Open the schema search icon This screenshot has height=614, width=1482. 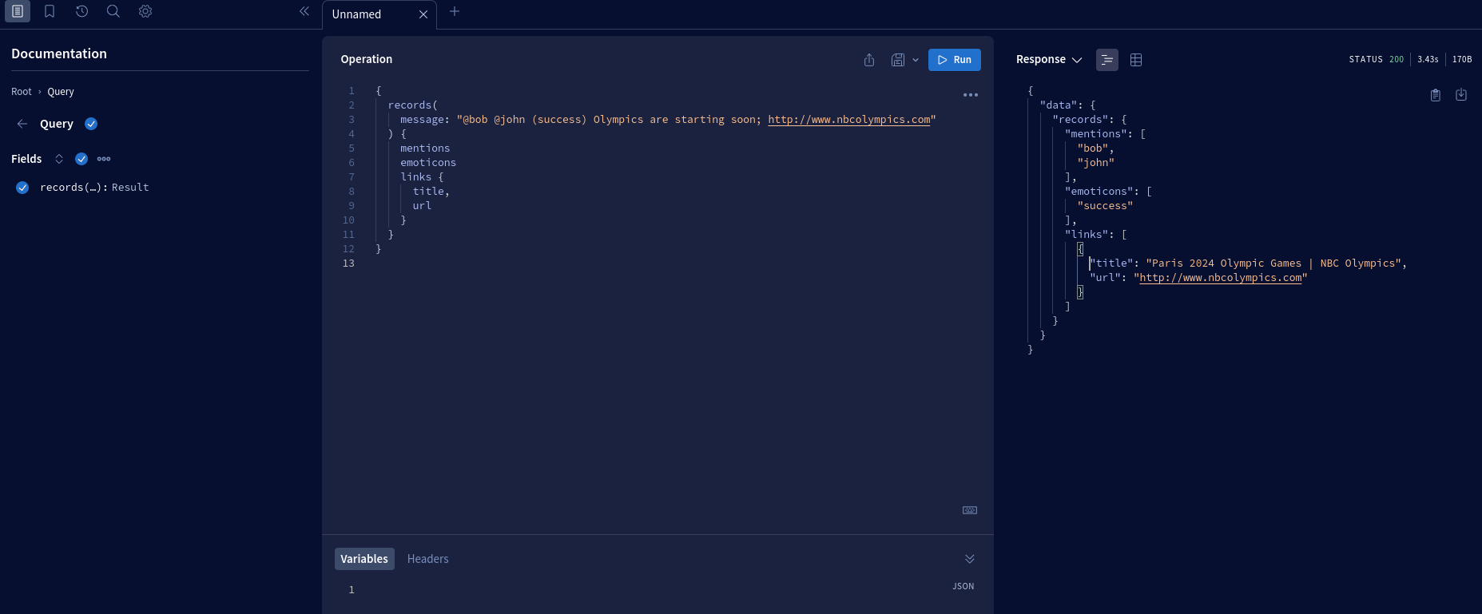coord(113,11)
